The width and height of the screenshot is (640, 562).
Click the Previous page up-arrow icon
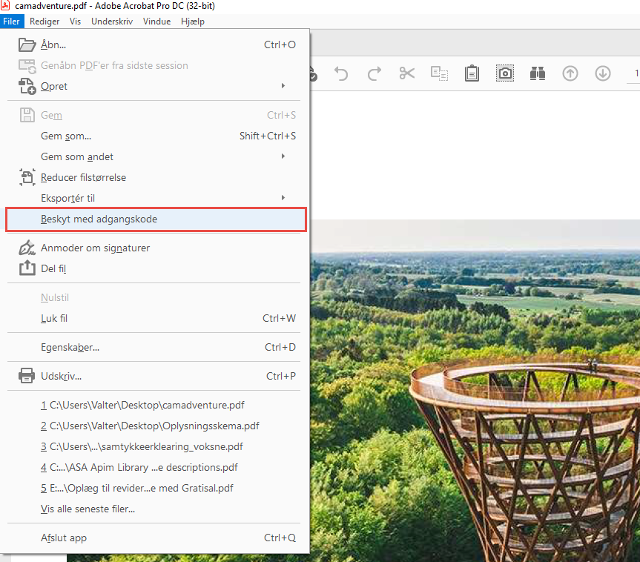coord(570,73)
